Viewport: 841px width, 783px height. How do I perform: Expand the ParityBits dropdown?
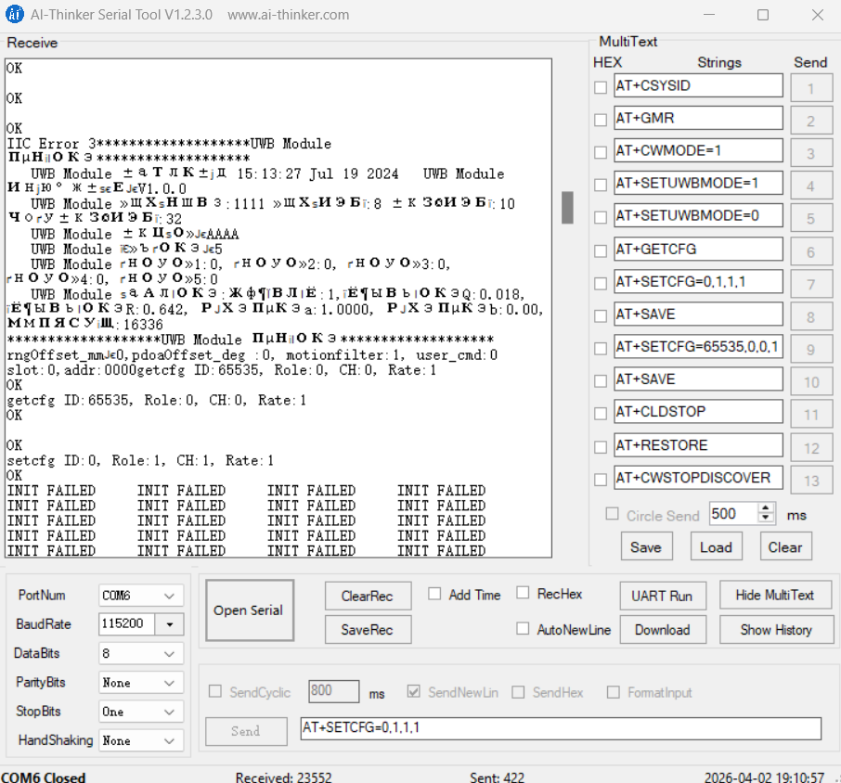pyautogui.click(x=168, y=683)
